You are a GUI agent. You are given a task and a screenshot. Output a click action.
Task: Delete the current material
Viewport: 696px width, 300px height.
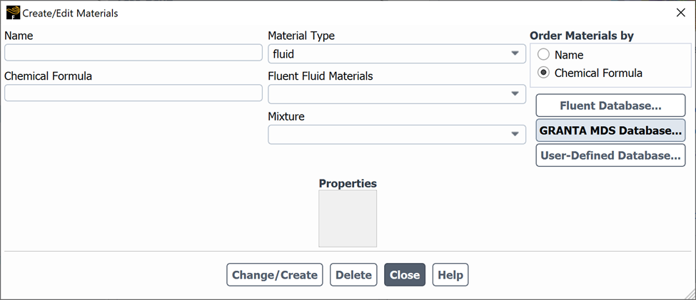click(x=353, y=275)
